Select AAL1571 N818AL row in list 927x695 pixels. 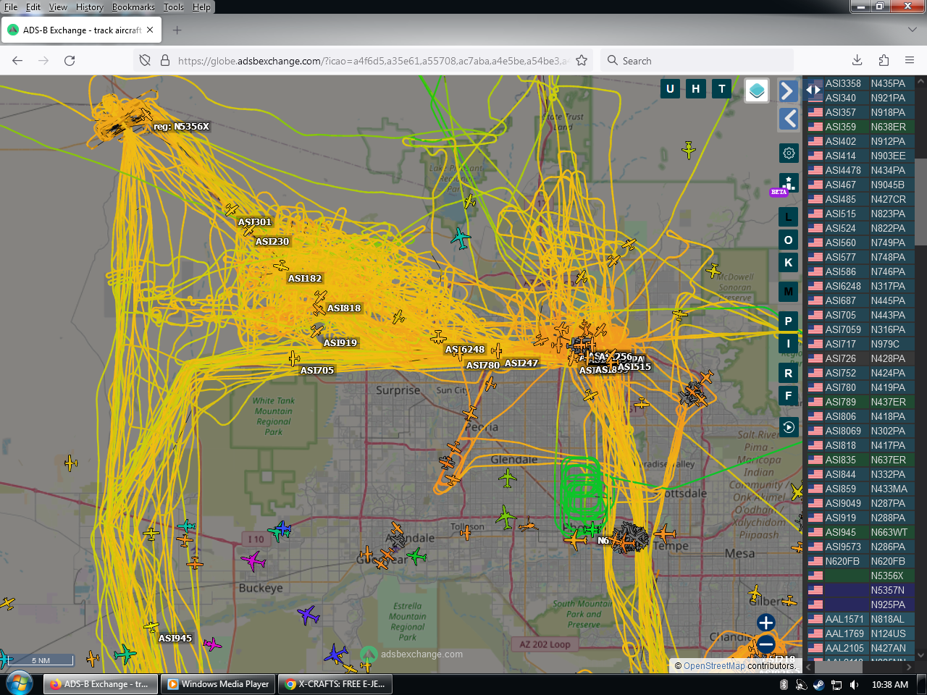coord(860,619)
